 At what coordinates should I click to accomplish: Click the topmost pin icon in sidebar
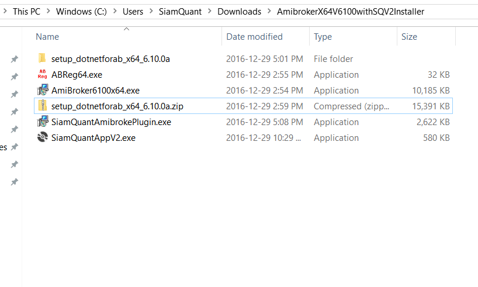pyautogui.click(x=15, y=59)
